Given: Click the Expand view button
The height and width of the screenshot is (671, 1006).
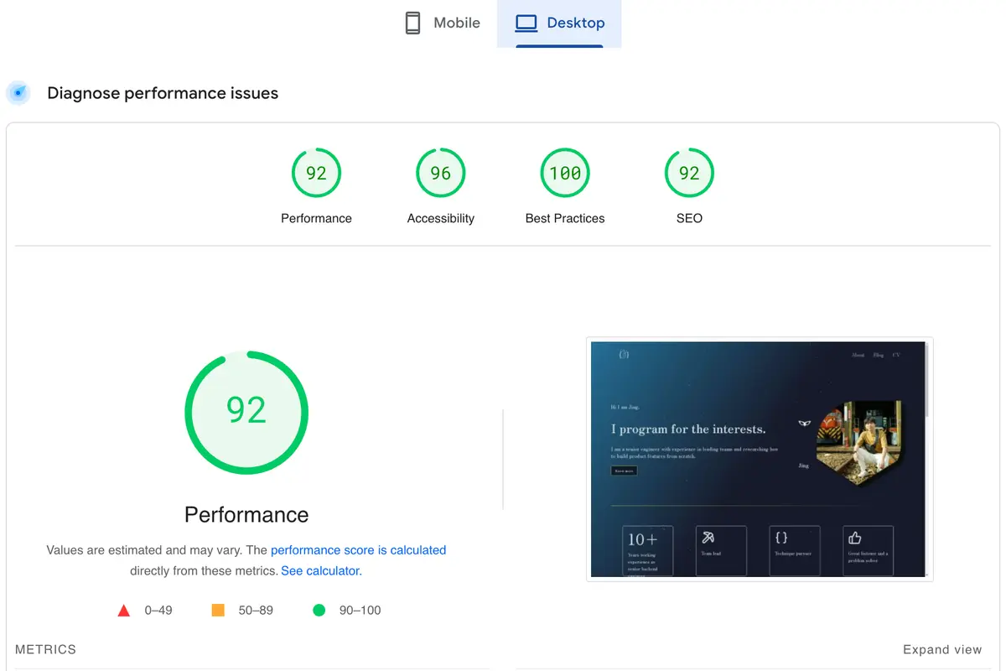Looking at the screenshot, I should 942,649.
